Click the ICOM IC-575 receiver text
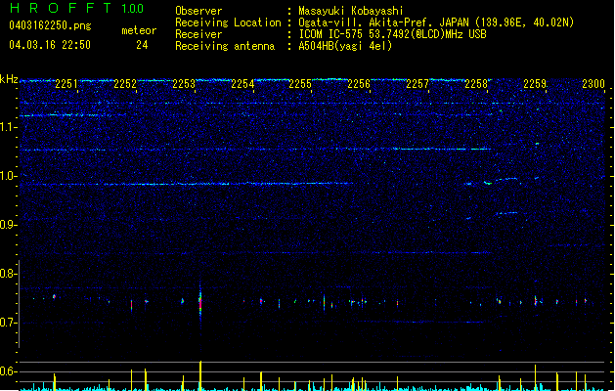Viewport: 615px width, 391px height. point(392,34)
